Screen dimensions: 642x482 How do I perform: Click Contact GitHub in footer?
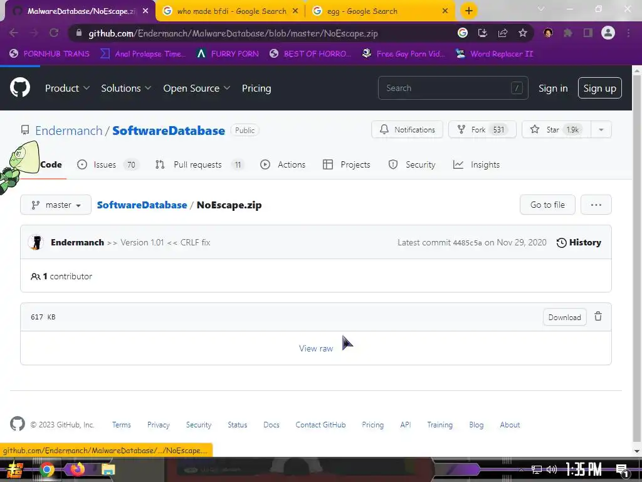[x=320, y=425]
